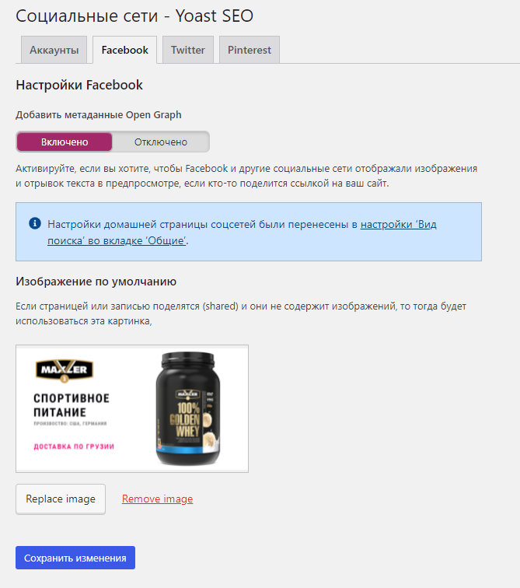Click the Maxler logo in preview image
Screen dimensions: 520x588
65,370
